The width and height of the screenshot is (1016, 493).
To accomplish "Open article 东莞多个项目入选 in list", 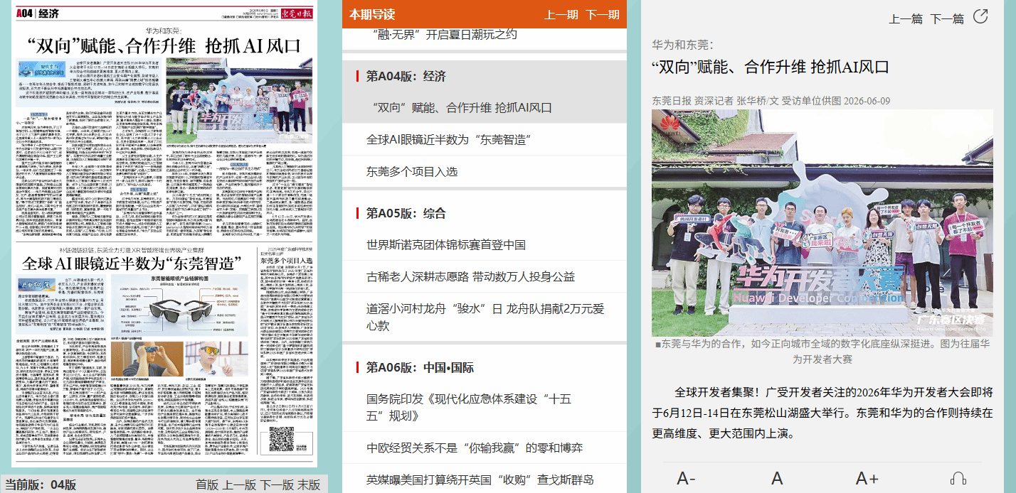I will coord(412,171).
